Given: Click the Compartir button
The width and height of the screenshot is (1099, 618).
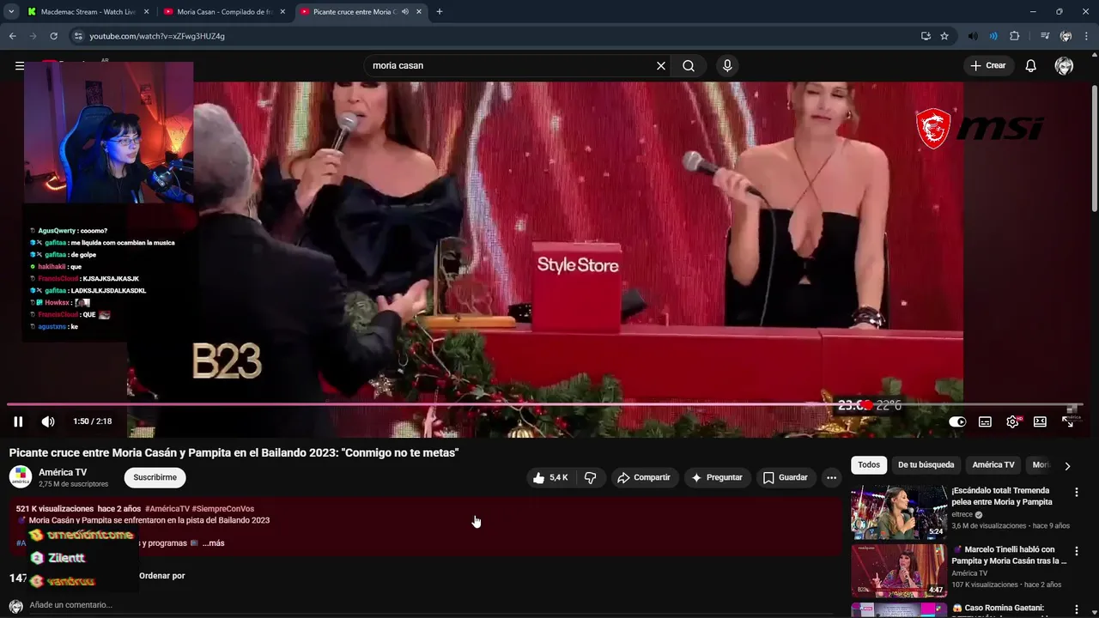Looking at the screenshot, I should (x=645, y=477).
